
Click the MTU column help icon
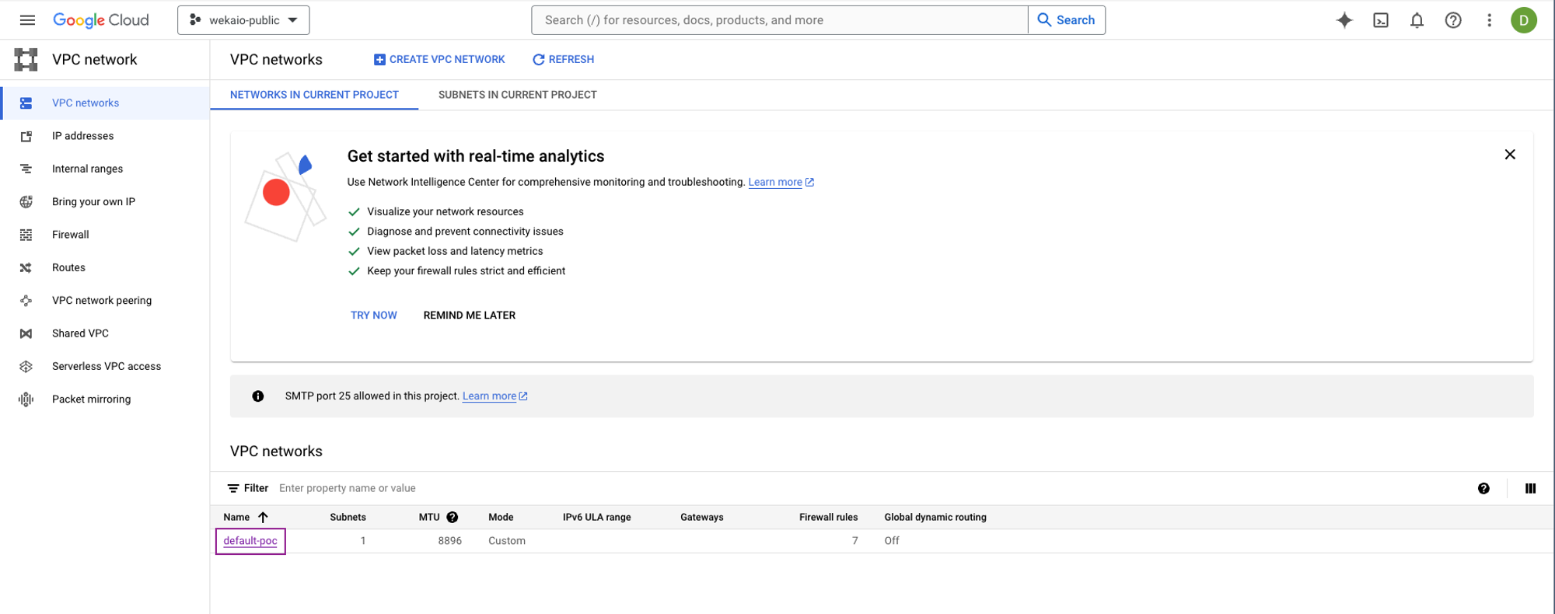453,517
